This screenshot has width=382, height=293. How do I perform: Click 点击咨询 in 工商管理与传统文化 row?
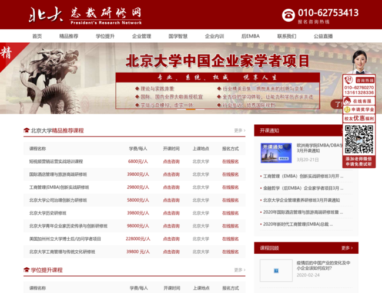[x=171, y=252]
